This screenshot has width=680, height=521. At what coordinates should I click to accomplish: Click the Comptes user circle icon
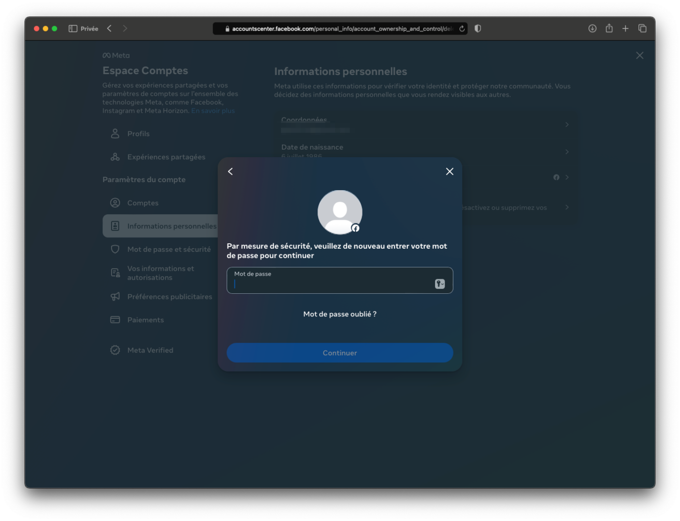(x=115, y=203)
